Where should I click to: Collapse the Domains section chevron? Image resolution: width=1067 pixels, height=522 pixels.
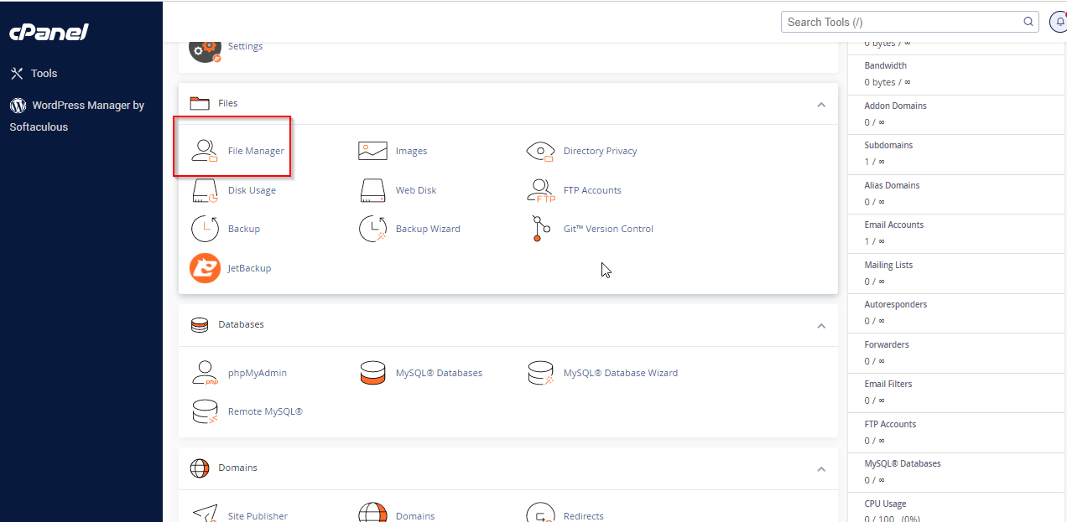tap(821, 468)
